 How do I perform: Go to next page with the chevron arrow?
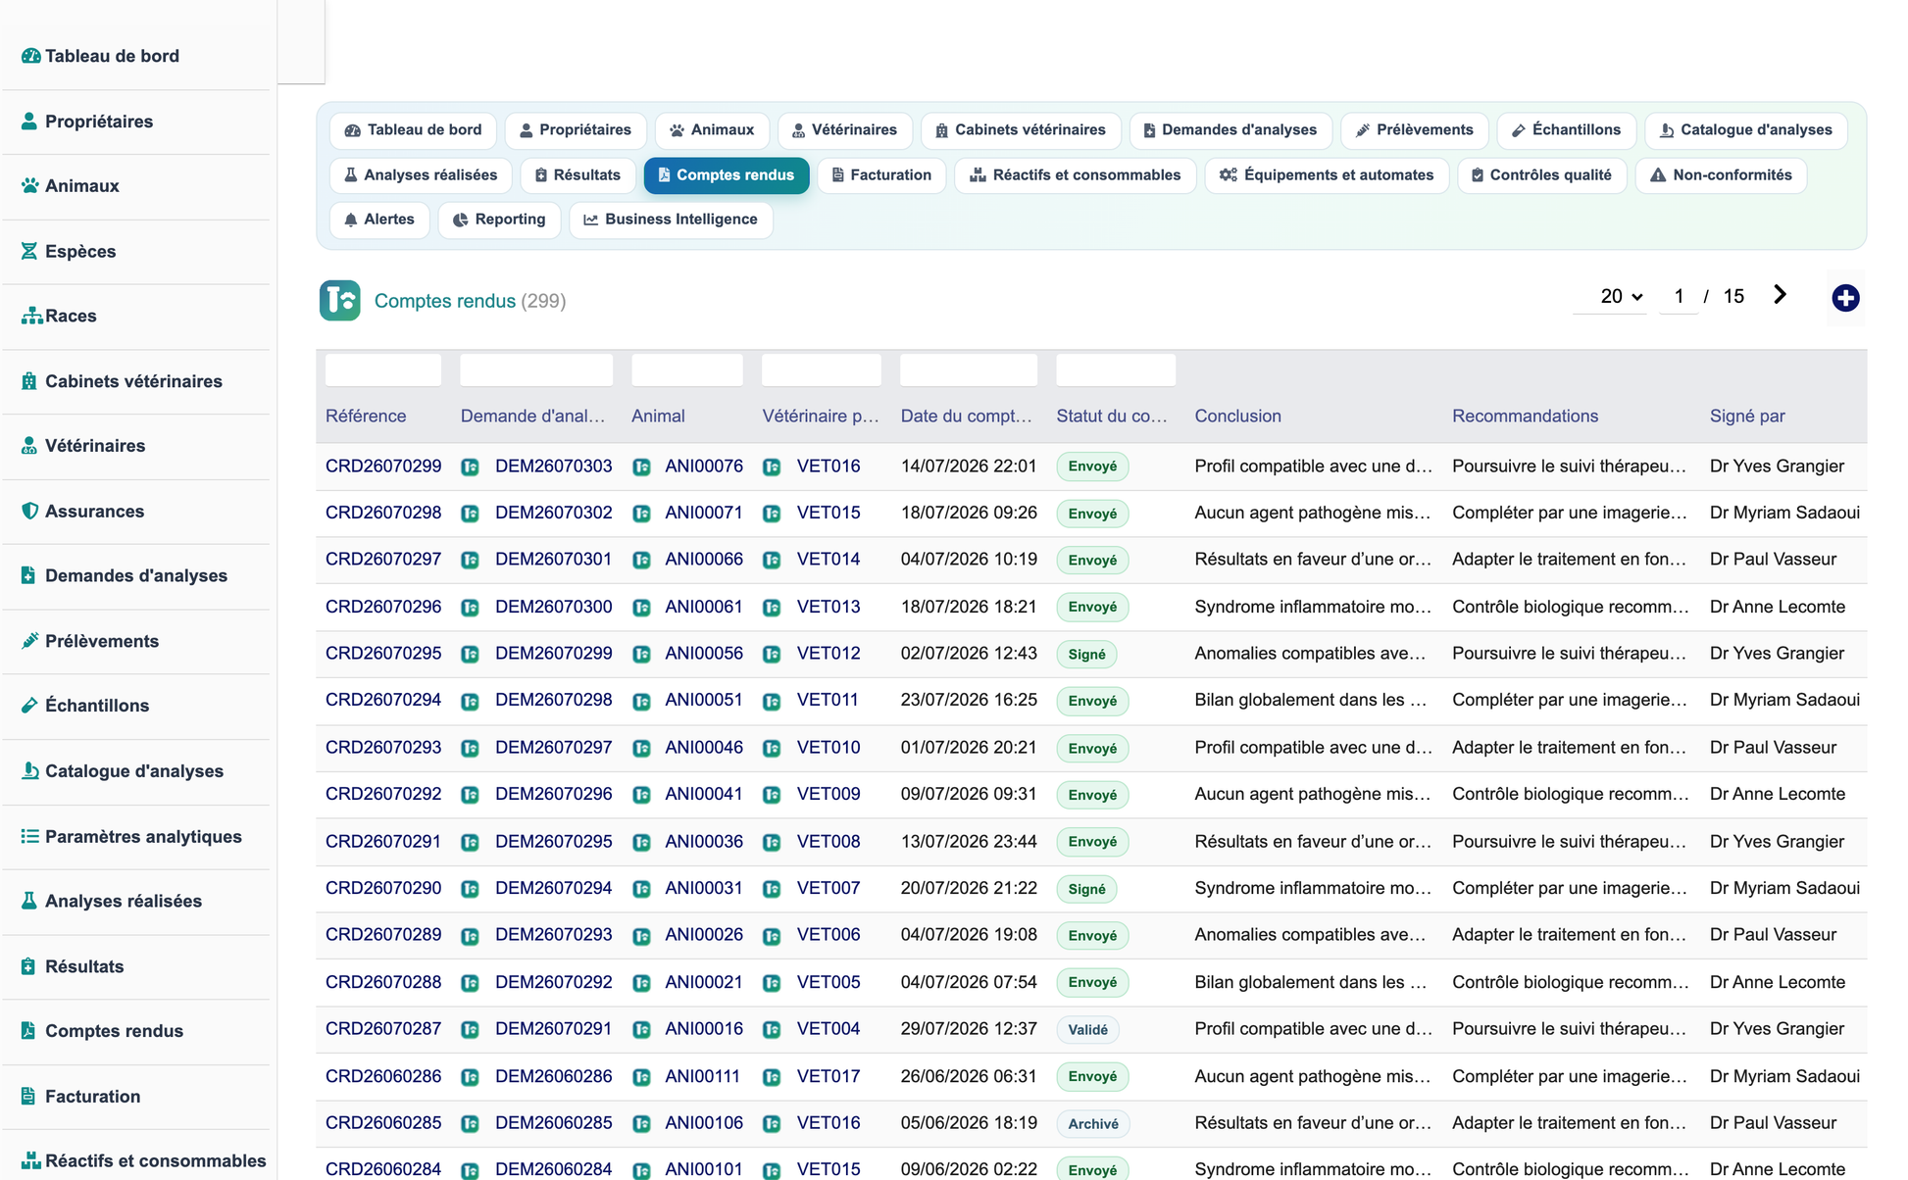pyautogui.click(x=1780, y=295)
